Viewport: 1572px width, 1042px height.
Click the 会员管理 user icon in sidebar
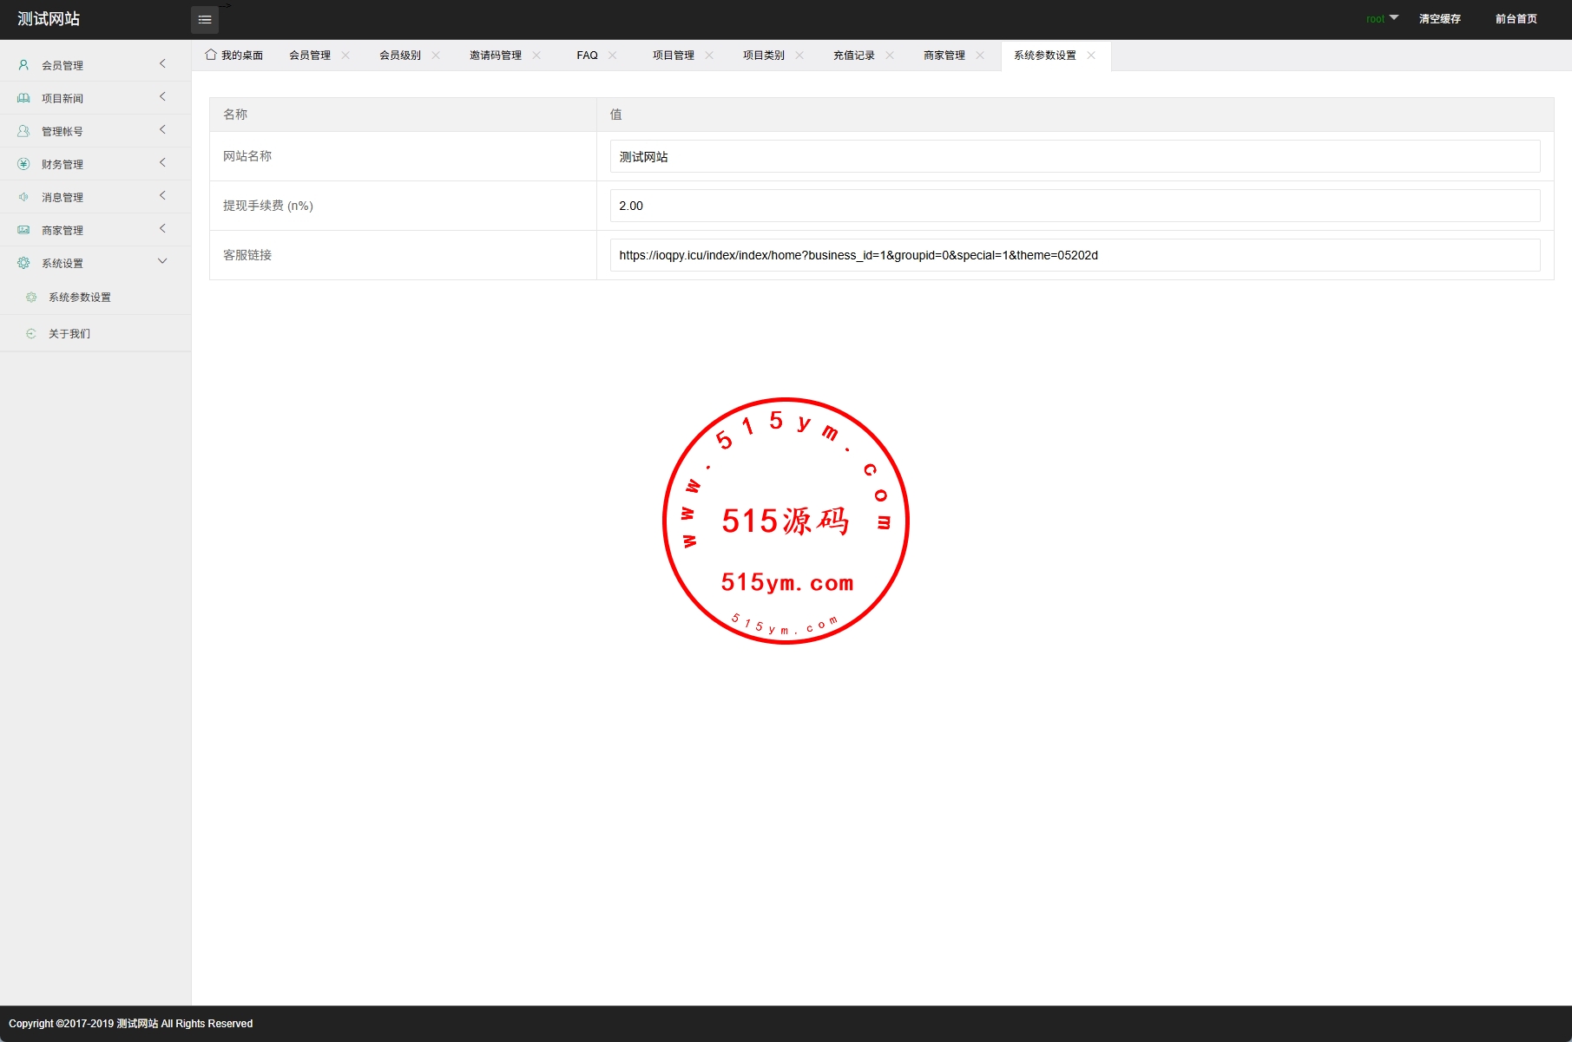tap(23, 65)
